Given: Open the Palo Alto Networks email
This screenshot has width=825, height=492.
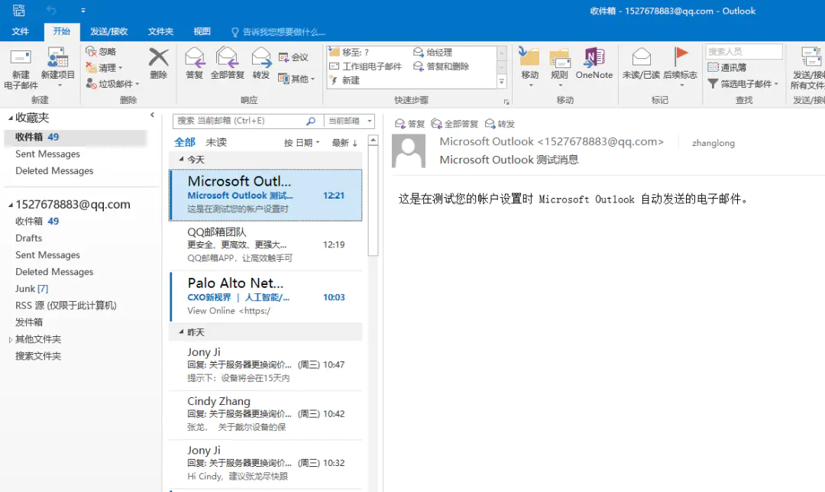Looking at the screenshot, I should point(266,296).
